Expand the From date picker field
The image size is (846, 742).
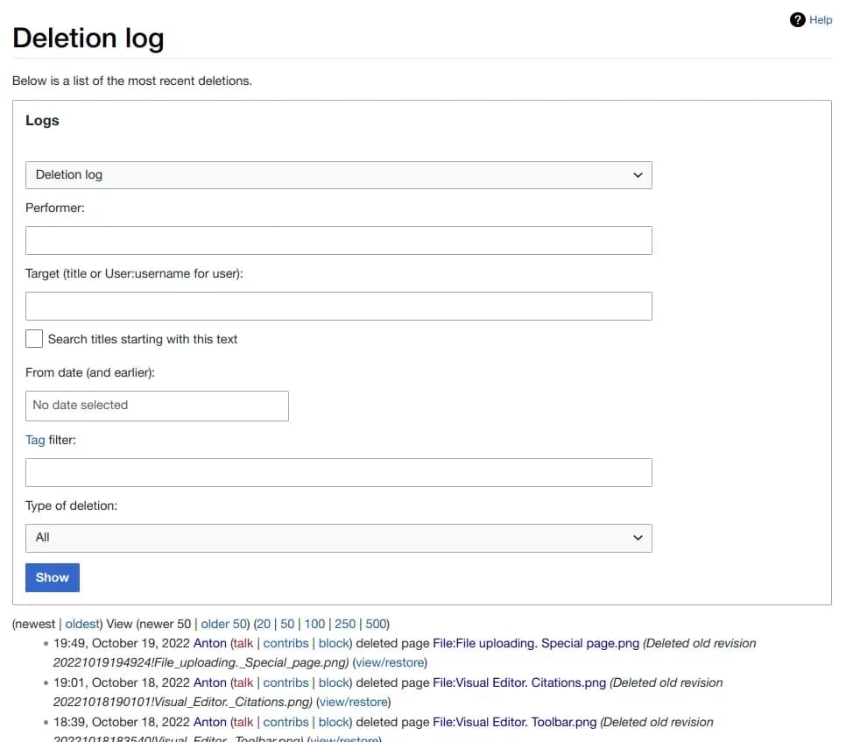157,406
